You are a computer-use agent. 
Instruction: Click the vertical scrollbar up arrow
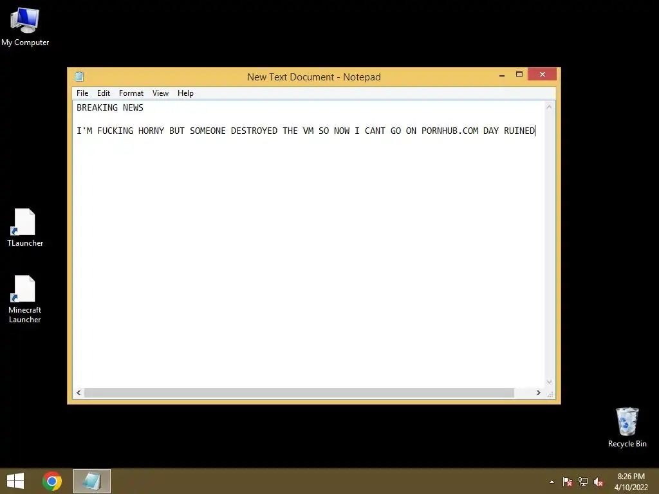[x=549, y=107]
